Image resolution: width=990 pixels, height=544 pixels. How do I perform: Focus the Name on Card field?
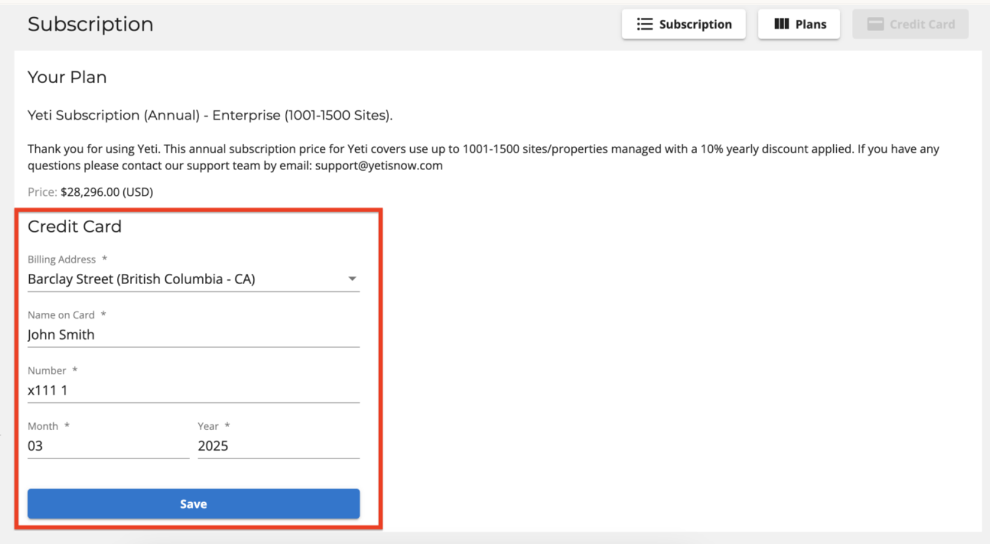(x=193, y=335)
